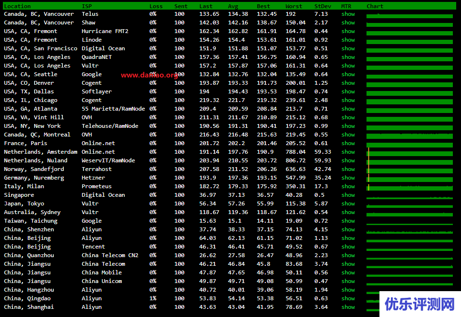461x317 pixels.
Task: Click the chart for Netherlands, Amsterdam row
Action: pyautogui.click(x=409, y=152)
